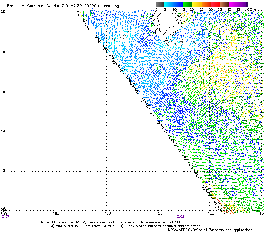
Task: Click latitude label '14'
Action: (x=3, y=131)
